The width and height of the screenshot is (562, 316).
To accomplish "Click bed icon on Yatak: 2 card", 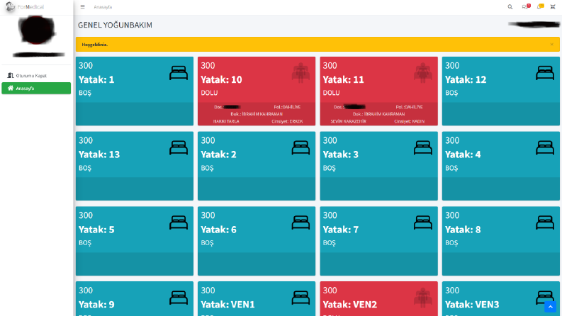I will click(x=300, y=147).
